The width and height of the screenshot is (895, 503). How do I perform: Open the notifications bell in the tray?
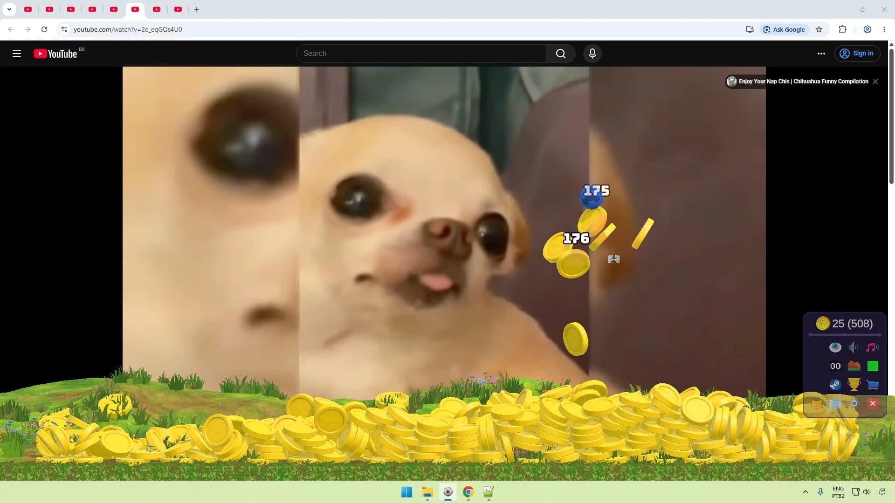(882, 492)
